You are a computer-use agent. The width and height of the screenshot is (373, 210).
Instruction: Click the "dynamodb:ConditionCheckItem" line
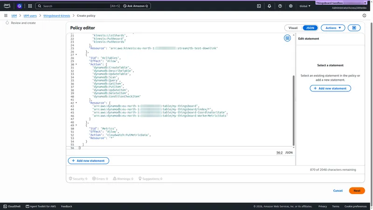(x=117, y=97)
